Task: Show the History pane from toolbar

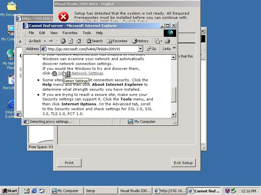Action: 140,41
